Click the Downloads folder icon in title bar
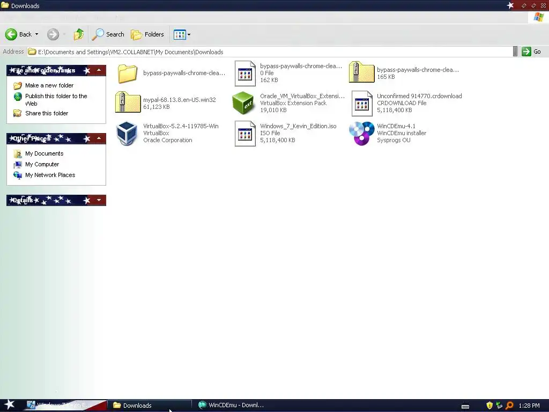 click(x=5, y=5)
